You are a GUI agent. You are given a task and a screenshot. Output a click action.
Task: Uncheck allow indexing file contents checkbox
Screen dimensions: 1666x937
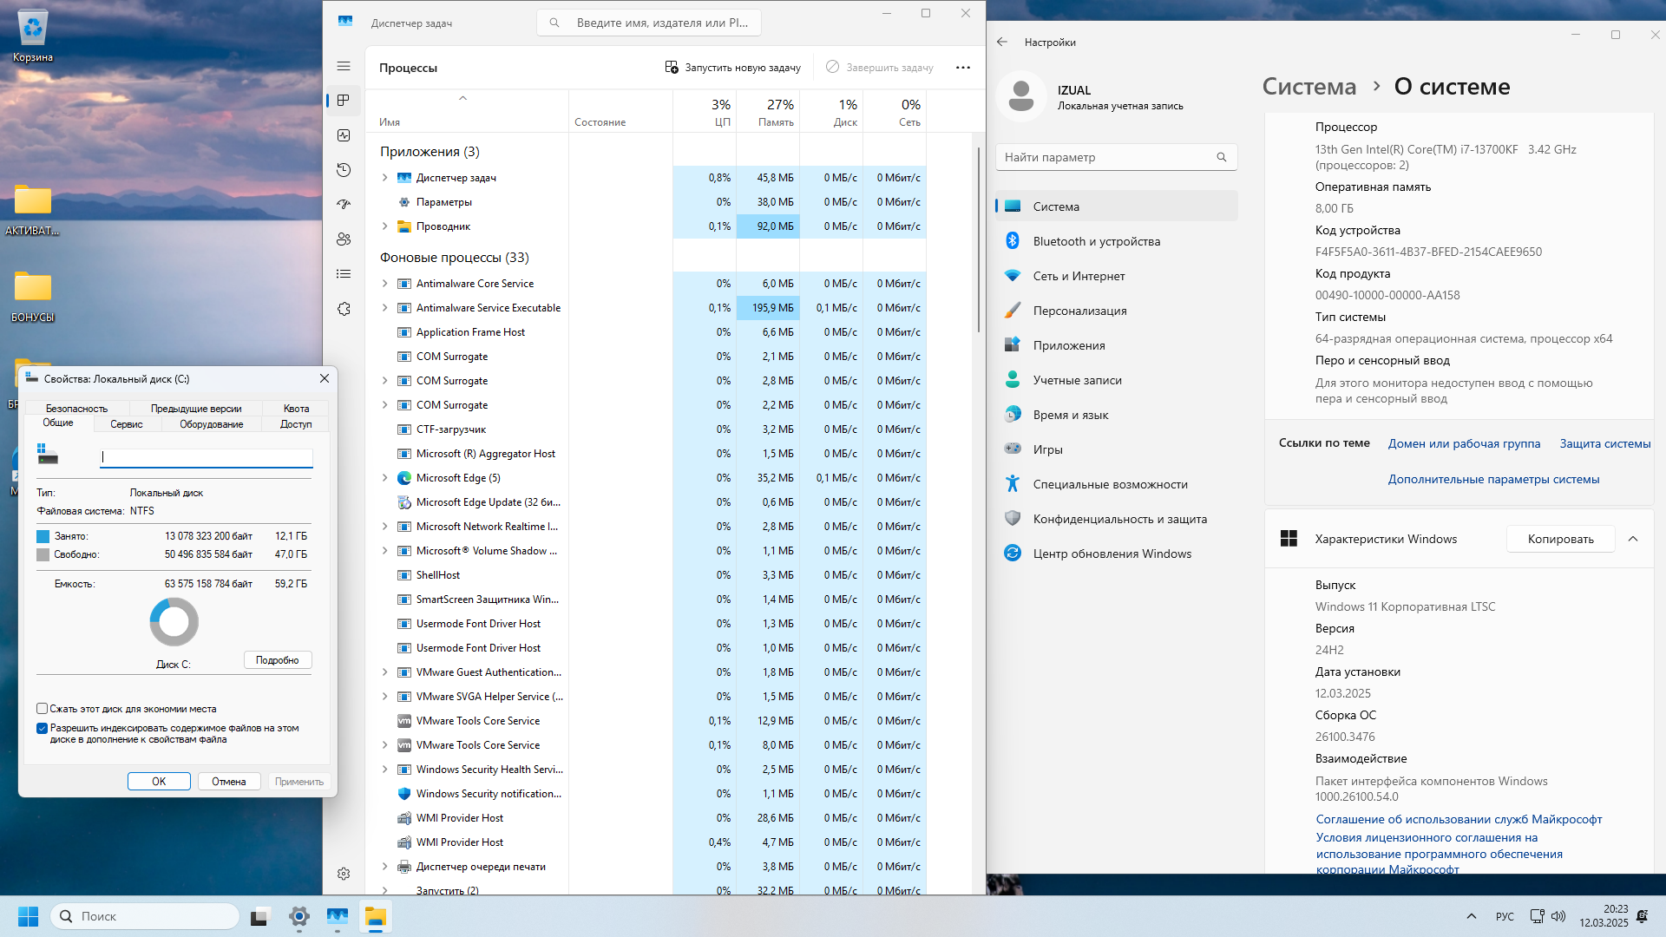(42, 728)
